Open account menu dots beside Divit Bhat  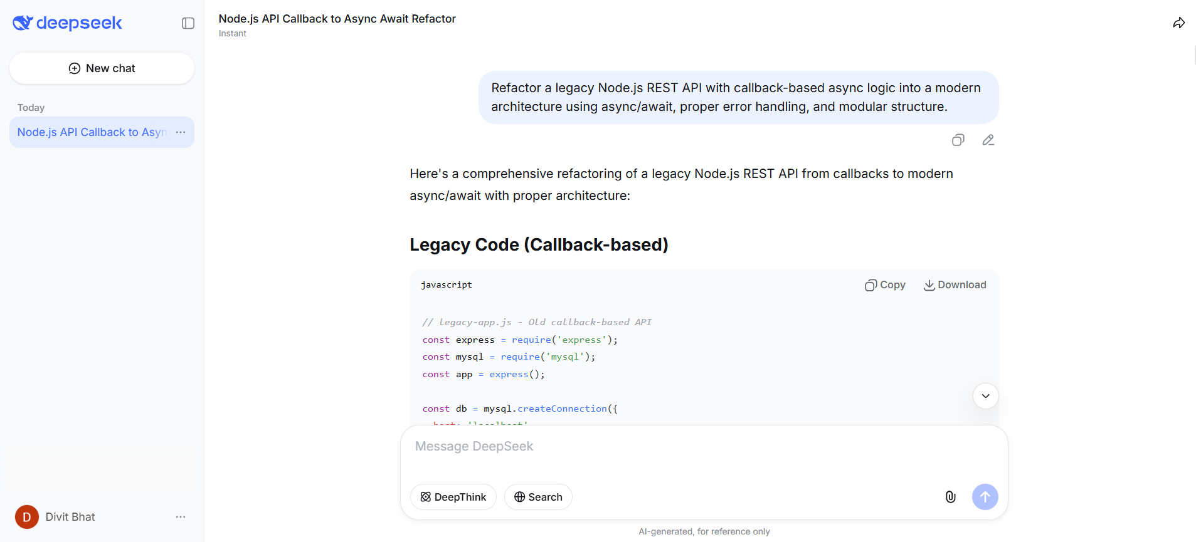[181, 517]
